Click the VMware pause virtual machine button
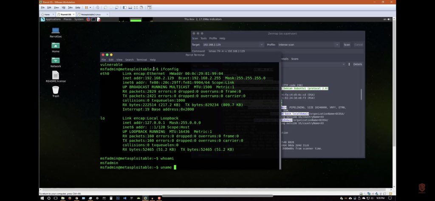The height and width of the screenshot is (201, 435). click(86, 8)
